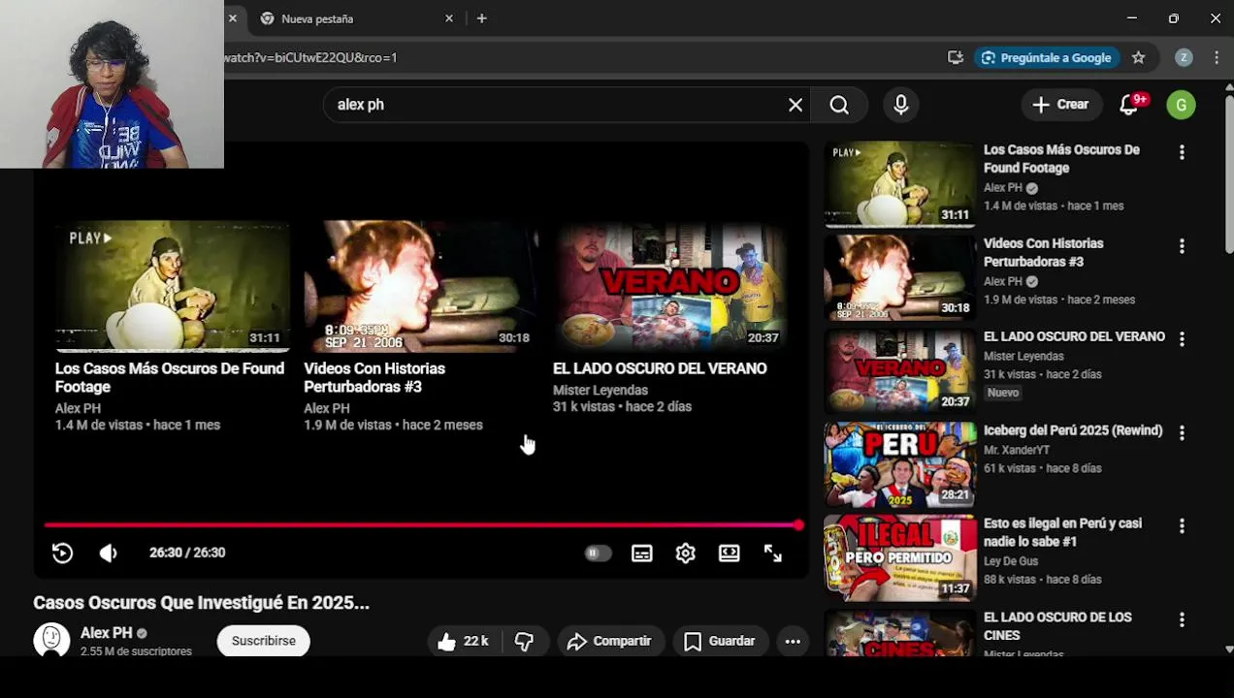Close the Nueva pestaña tab
The width and height of the screenshot is (1234, 698).
coord(449,18)
